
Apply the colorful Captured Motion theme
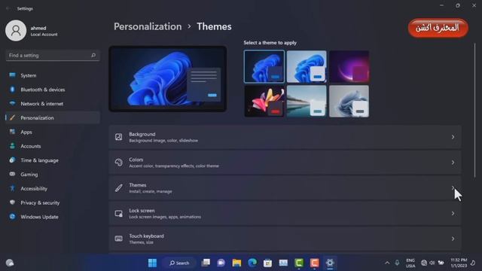pyautogui.click(x=264, y=101)
